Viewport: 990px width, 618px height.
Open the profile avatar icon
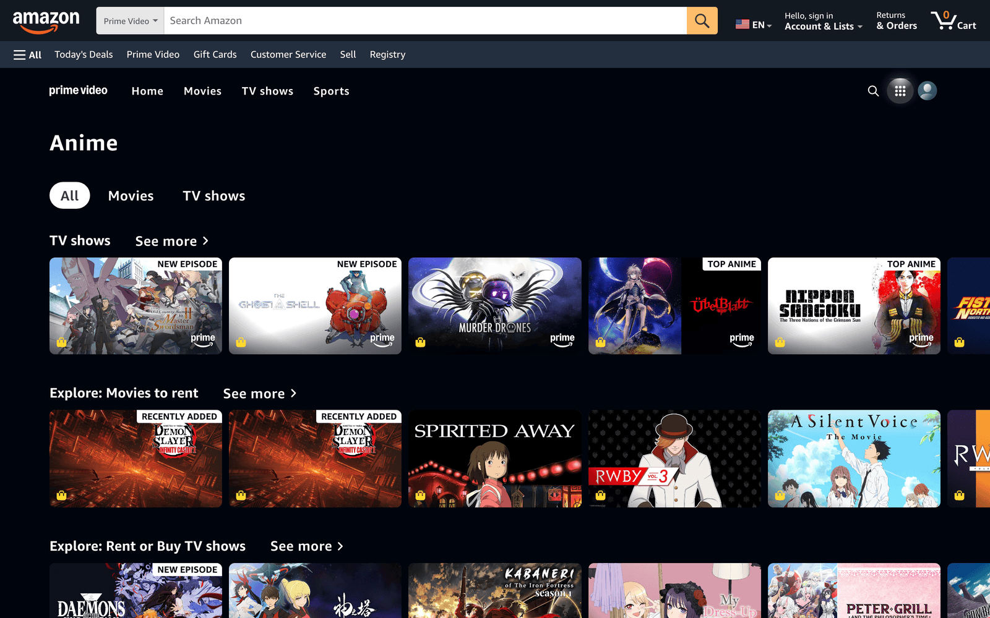tap(927, 91)
